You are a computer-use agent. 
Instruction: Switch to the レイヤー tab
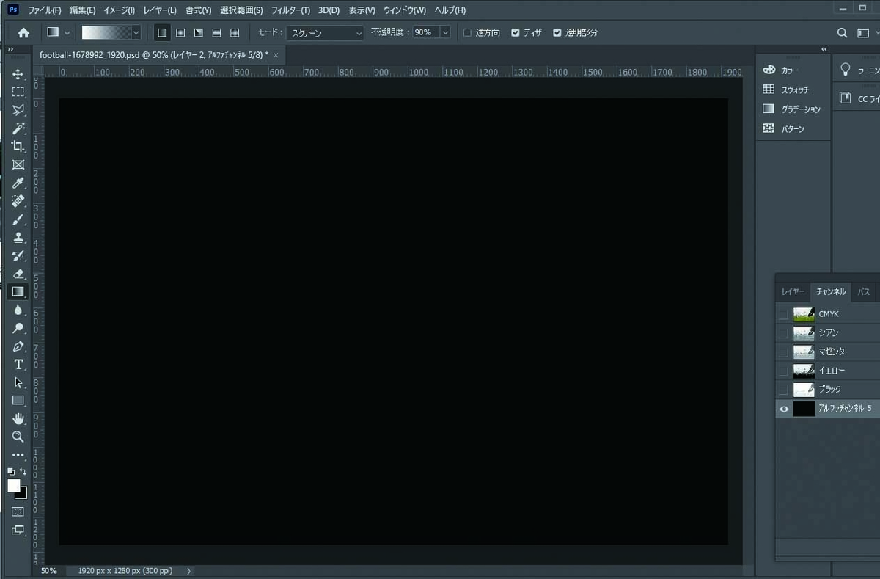(x=793, y=291)
